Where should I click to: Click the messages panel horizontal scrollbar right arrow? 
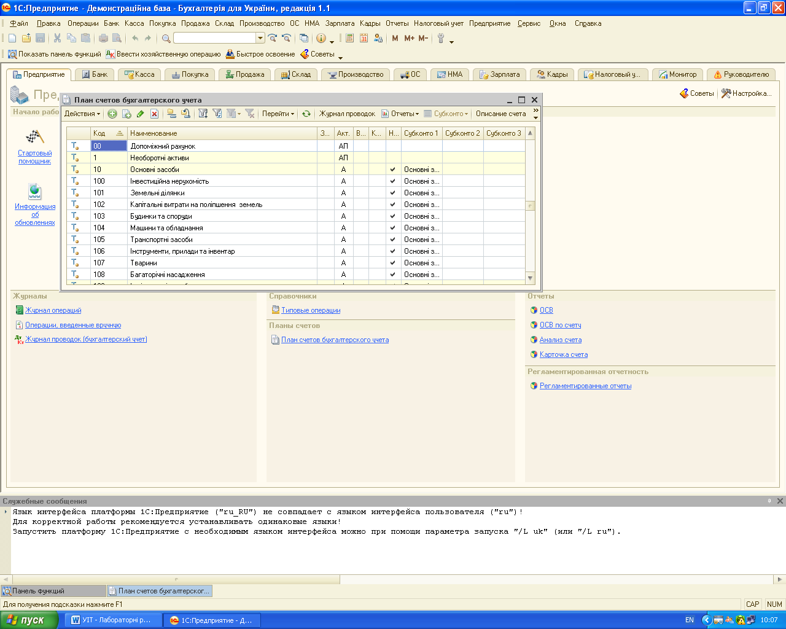point(780,579)
